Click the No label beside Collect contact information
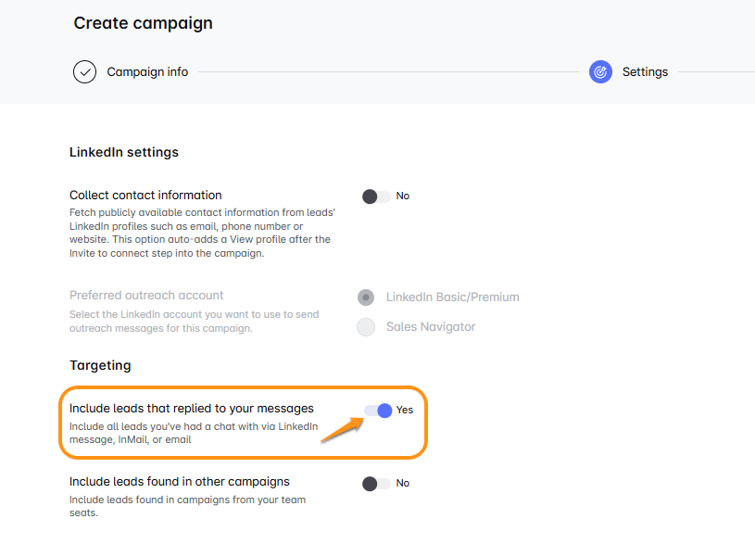The width and height of the screenshot is (755, 544). click(x=403, y=196)
